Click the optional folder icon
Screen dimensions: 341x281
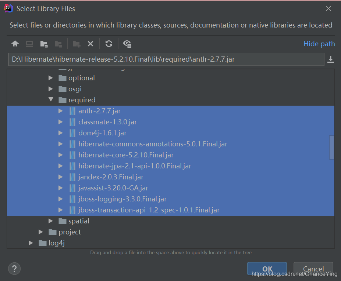(63, 78)
